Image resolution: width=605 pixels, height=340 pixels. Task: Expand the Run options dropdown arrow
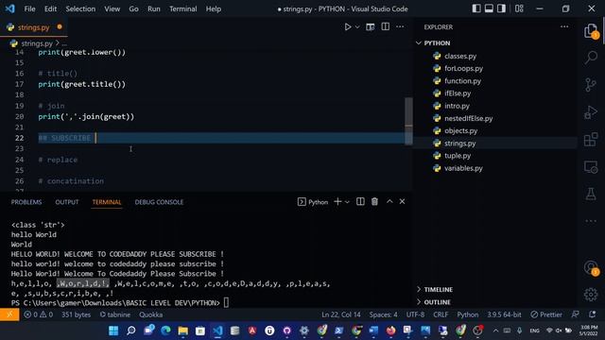coord(357,27)
